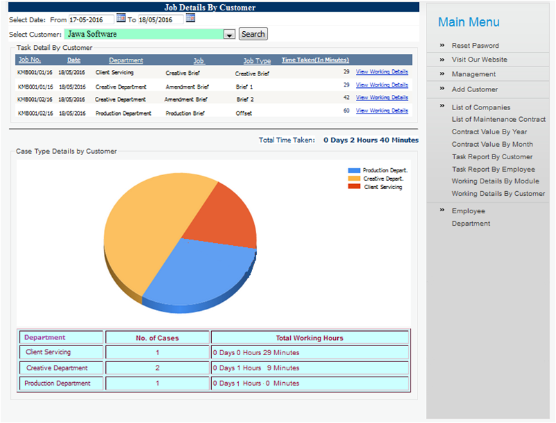Screen dimensions: 556x423
Task: Open Working Details By Customer
Action: click(499, 194)
